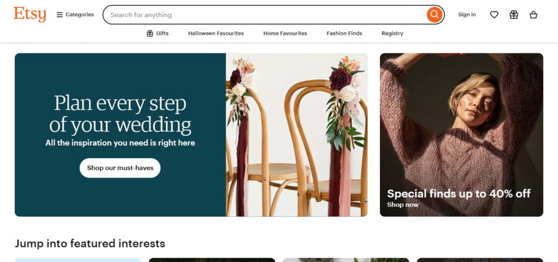This screenshot has height=262, width=558.
Task: Click the Sign in button
Action: tap(467, 15)
